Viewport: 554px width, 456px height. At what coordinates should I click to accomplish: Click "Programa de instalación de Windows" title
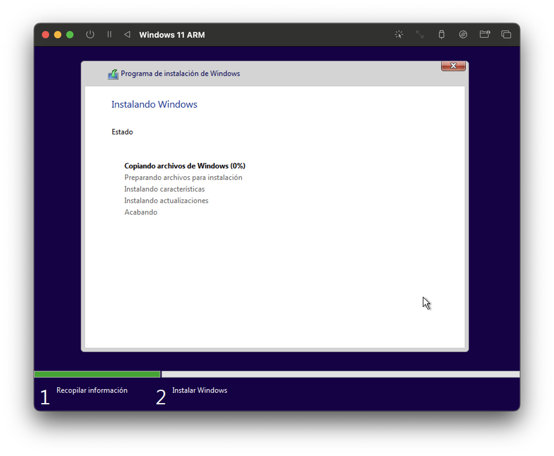pos(180,74)
